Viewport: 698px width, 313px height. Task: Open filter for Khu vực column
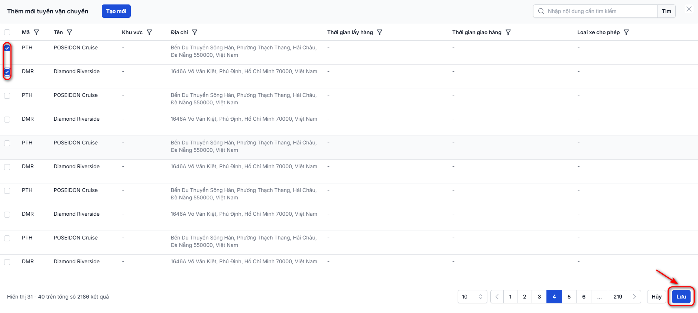click(x=149, y=32)
